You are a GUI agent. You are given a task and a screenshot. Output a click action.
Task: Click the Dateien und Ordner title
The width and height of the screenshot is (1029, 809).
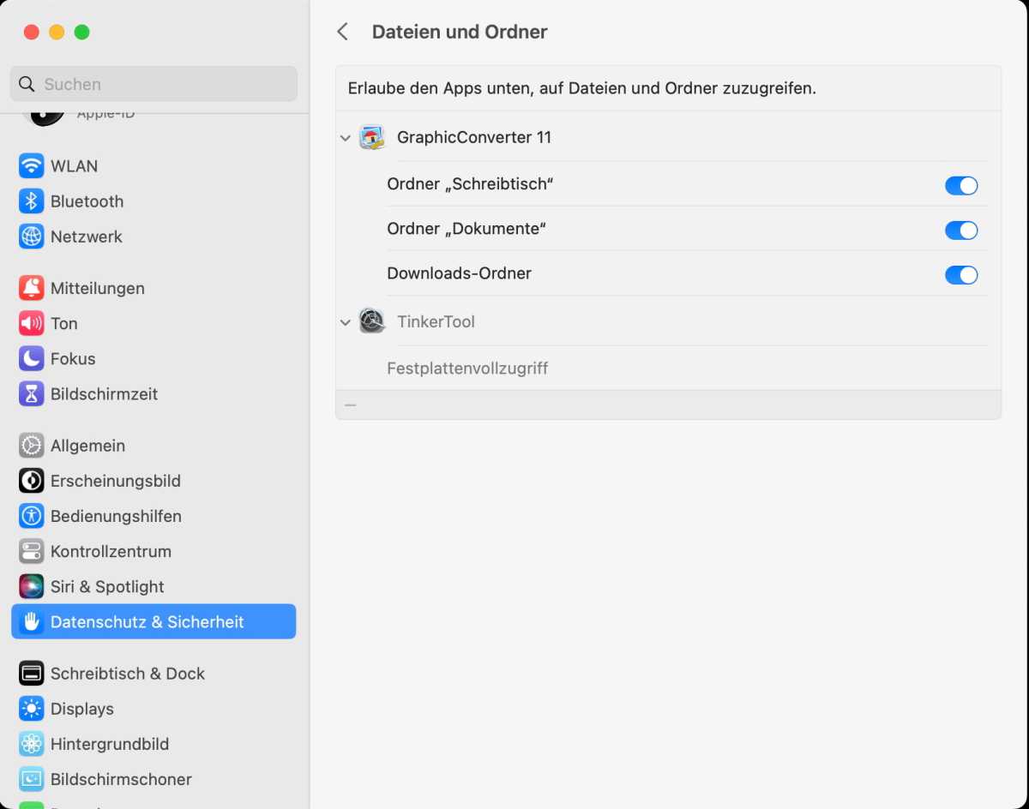tap(460, 32)
